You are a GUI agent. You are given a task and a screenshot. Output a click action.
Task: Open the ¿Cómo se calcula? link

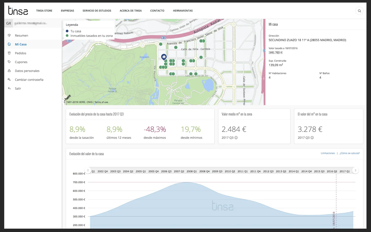pyautogui.click(x=350, y=153)
